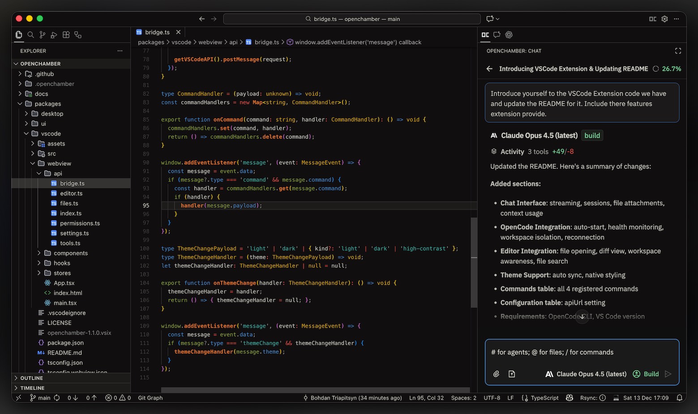Go forward with the right navigation arrow

coord(214,19)
